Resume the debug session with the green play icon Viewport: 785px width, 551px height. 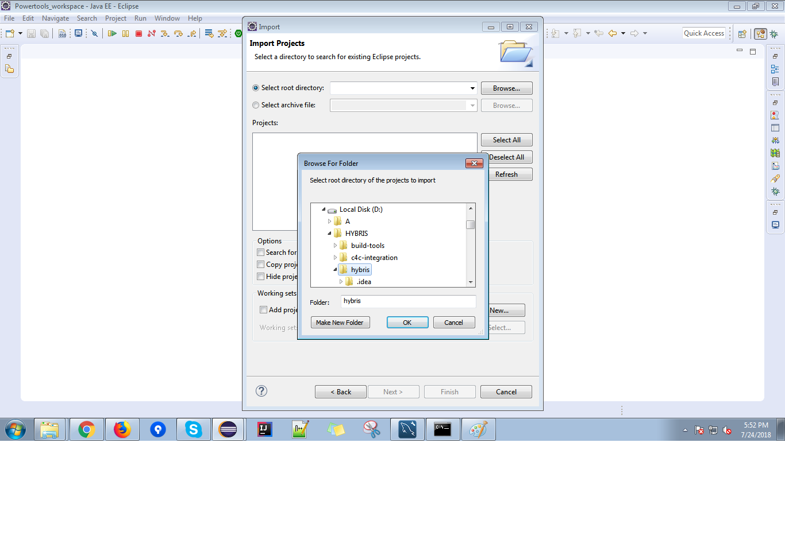pos(113,33)
